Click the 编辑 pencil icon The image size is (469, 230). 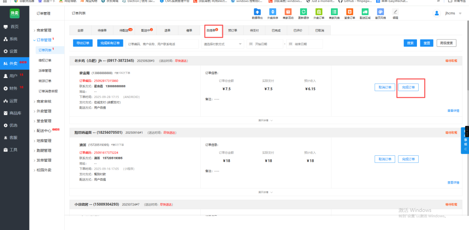click(395, 13)
